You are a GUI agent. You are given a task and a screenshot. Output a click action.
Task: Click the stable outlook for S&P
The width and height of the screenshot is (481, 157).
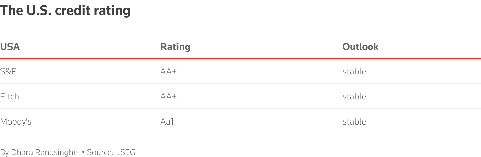tap(354, 71)
